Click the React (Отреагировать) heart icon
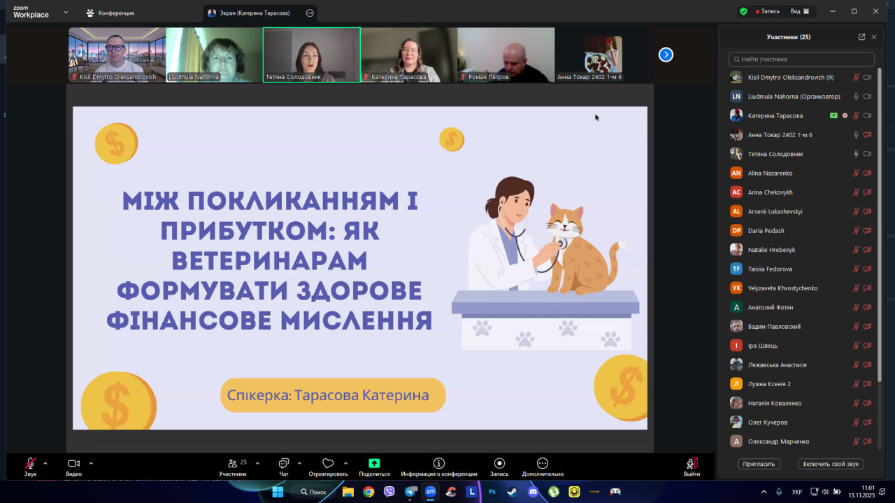 pos(328,464)
